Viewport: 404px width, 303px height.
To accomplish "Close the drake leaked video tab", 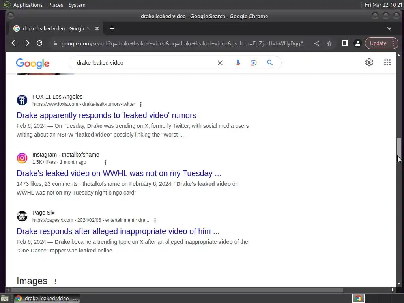I will point(97,28).
